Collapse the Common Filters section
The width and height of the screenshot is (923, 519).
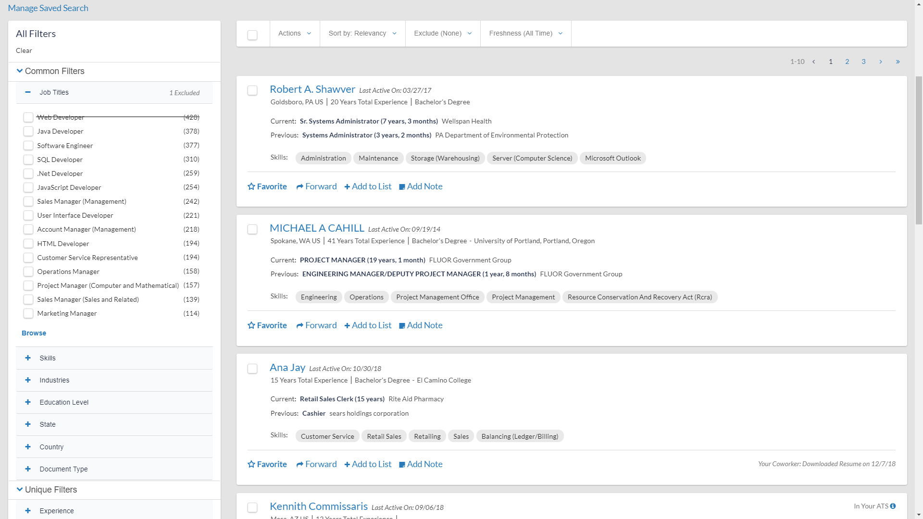[20, 71]
